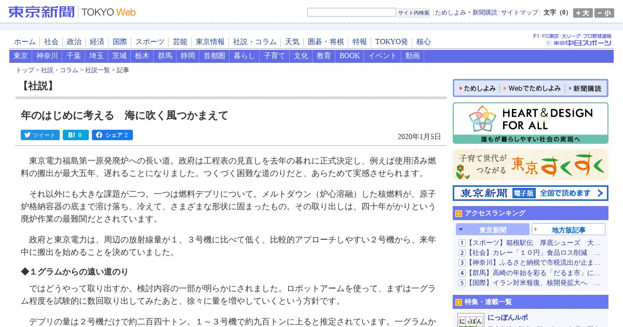Decrease text size with 小 button
The height and width of the screenshot is (327, 623).
pos(604,13)
